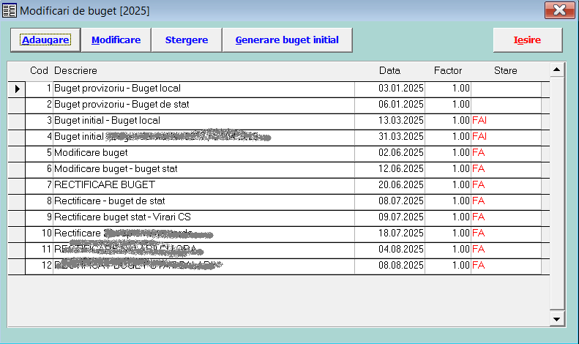Click the Stergere button

(187, 40)
